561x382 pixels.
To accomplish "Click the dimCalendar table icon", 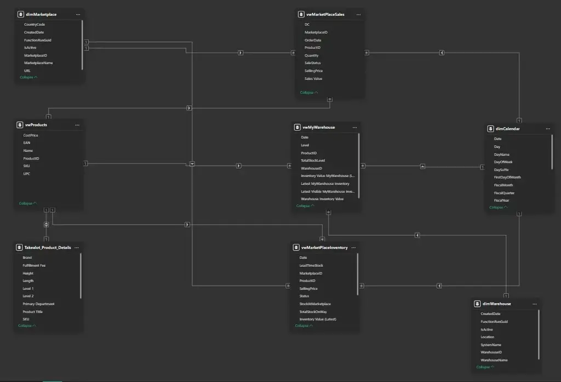I will point(491,129).
